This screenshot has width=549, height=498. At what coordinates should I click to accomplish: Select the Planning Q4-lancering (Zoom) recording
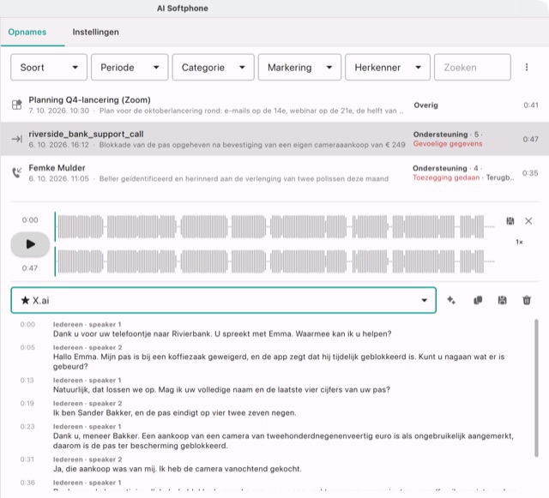click(x=274, y=105)
